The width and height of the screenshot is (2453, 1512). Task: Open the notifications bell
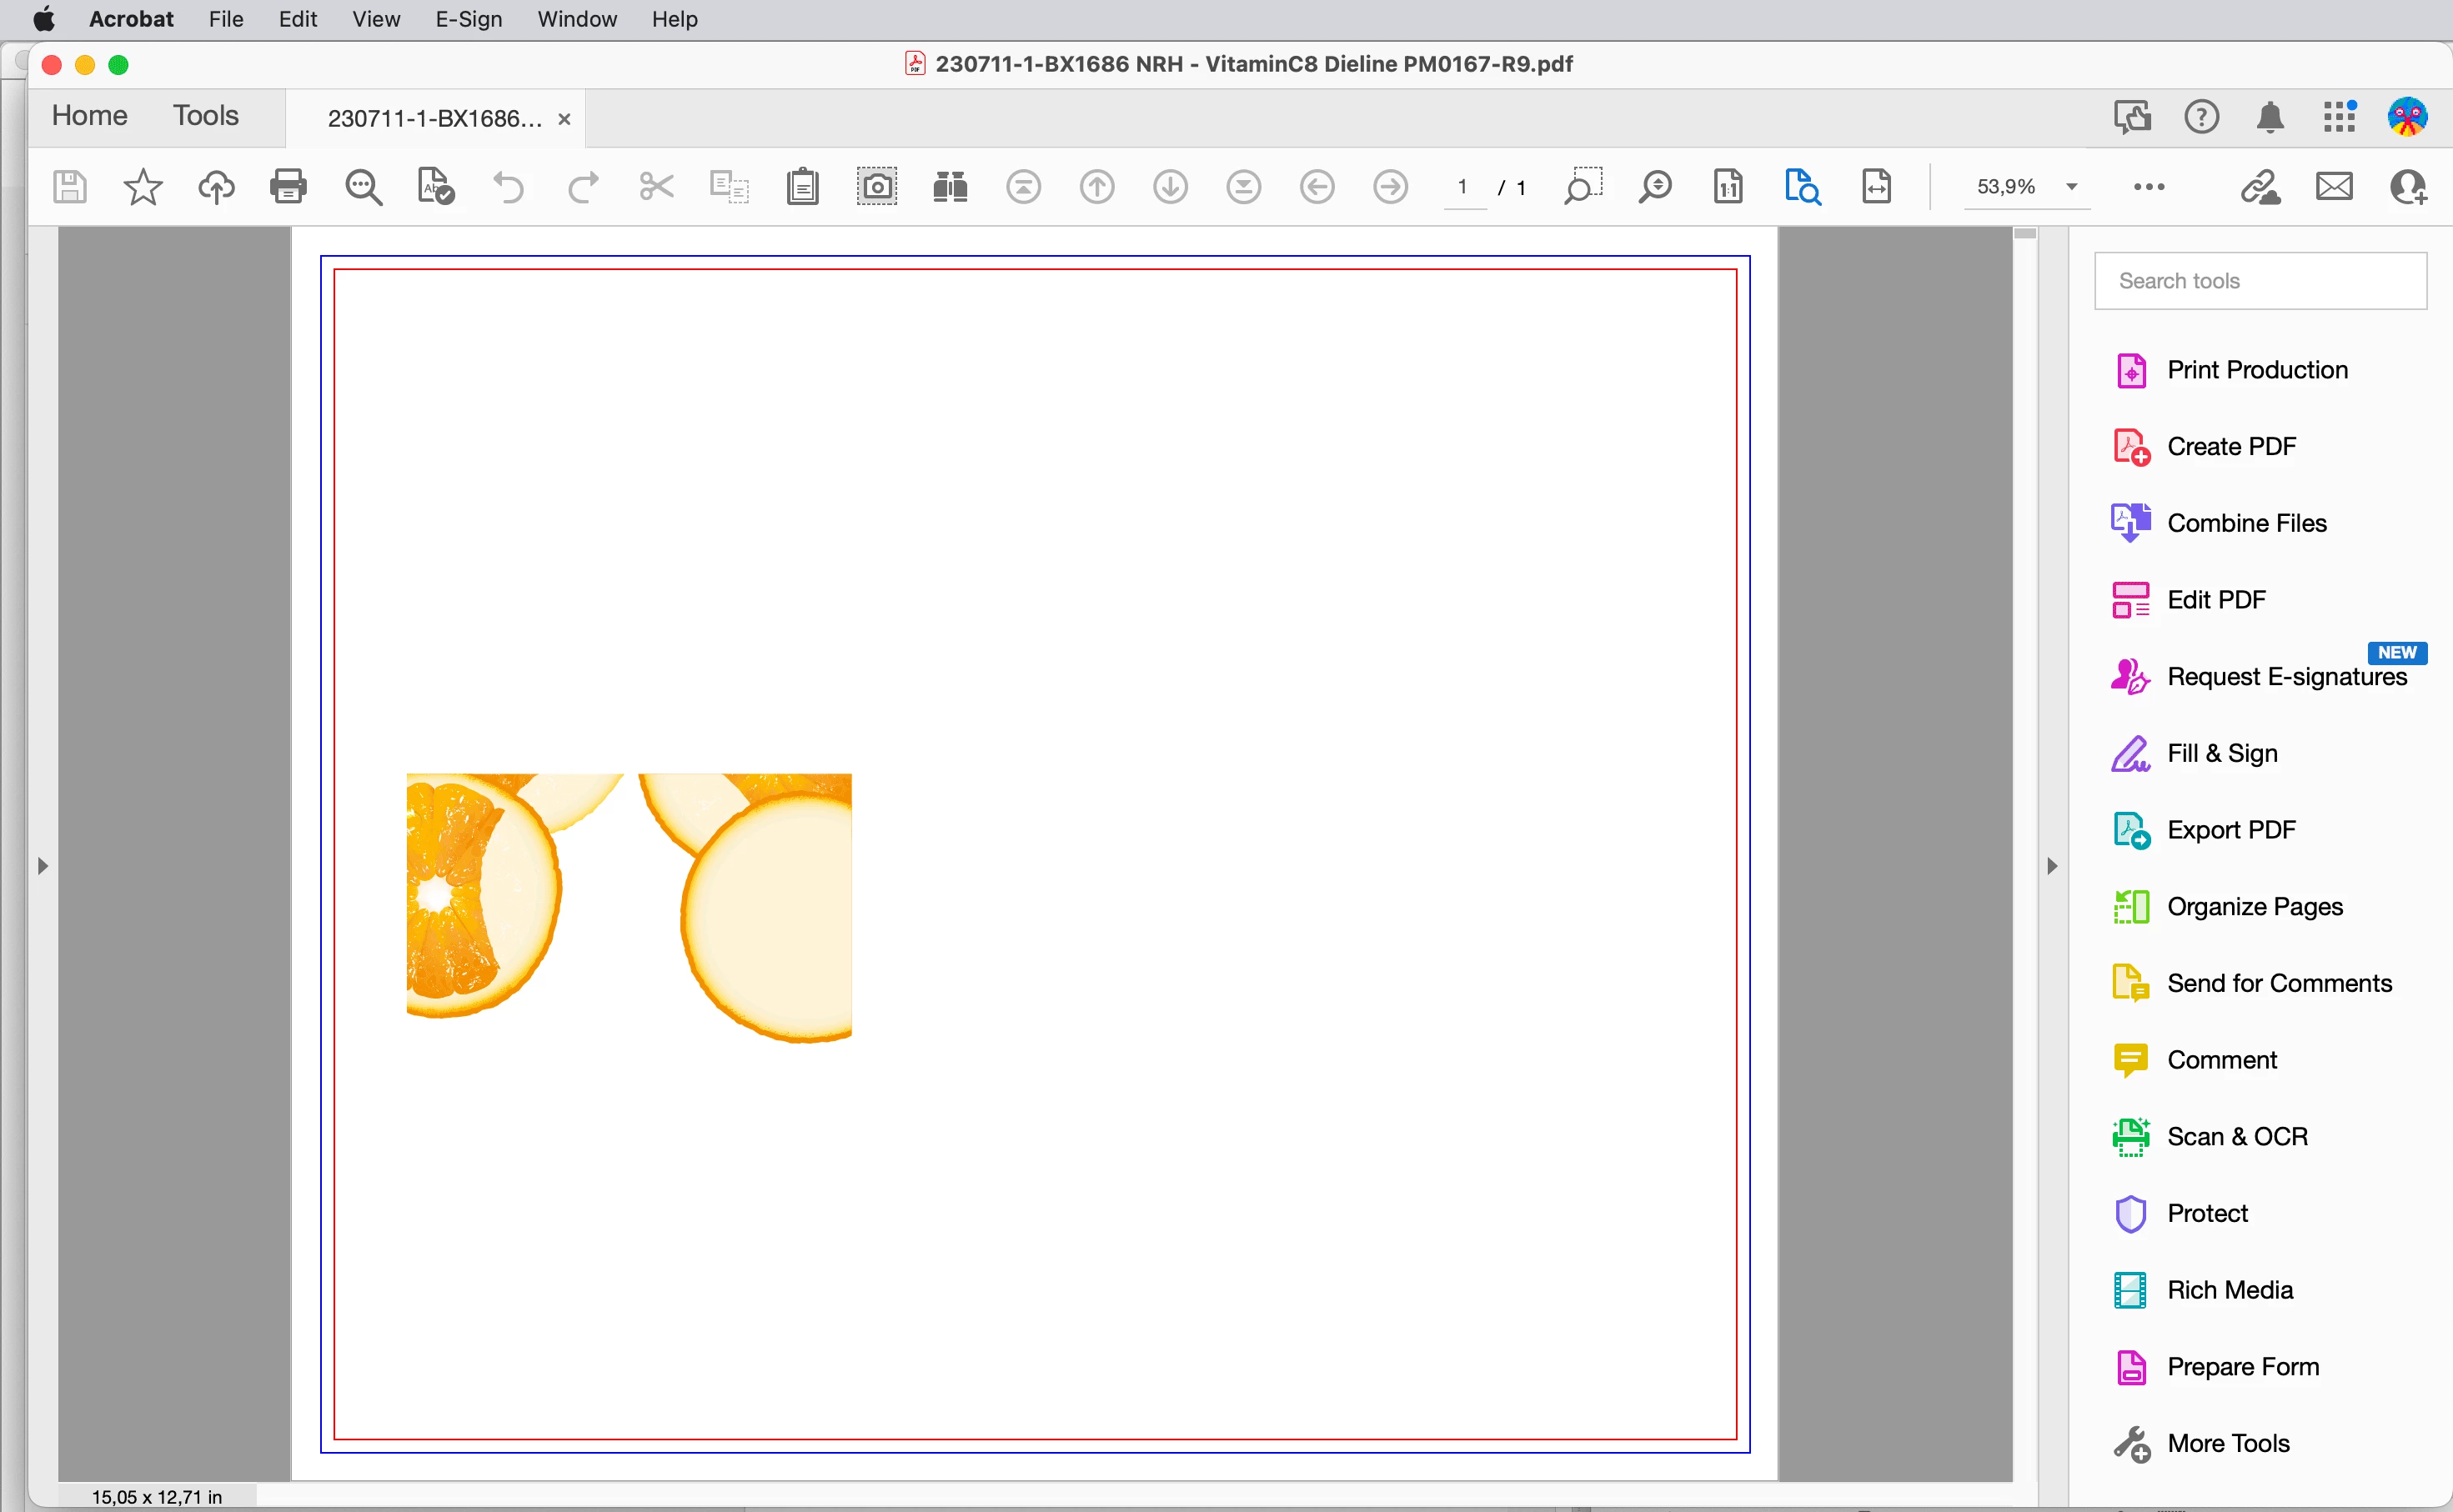click(2270, 118)
